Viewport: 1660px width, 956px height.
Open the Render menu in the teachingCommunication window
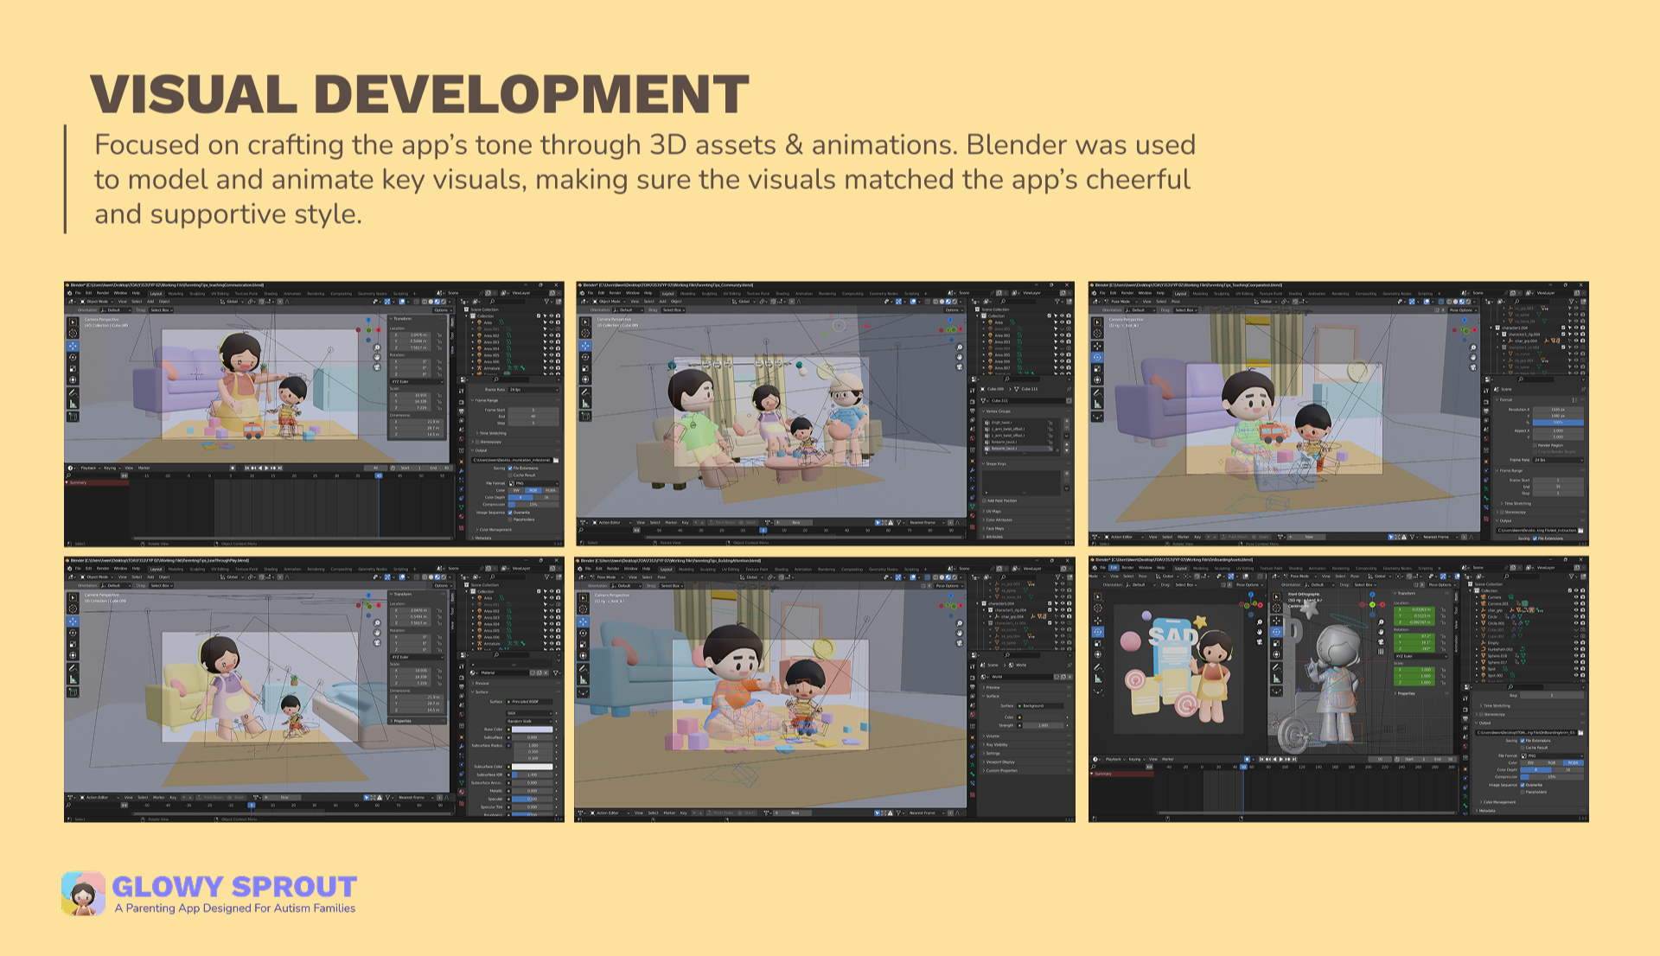coord(103,293)
